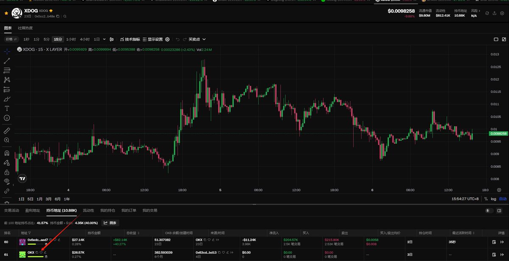The image size is (509, 261).
Task: Open the 流动性 tab
Action: click(x=89, y=210)
